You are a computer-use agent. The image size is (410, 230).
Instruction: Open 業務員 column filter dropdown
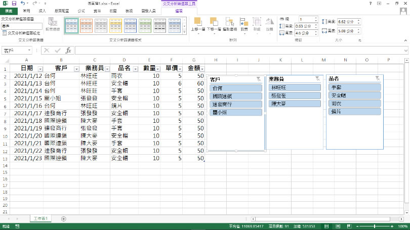(x=107, y=69)
